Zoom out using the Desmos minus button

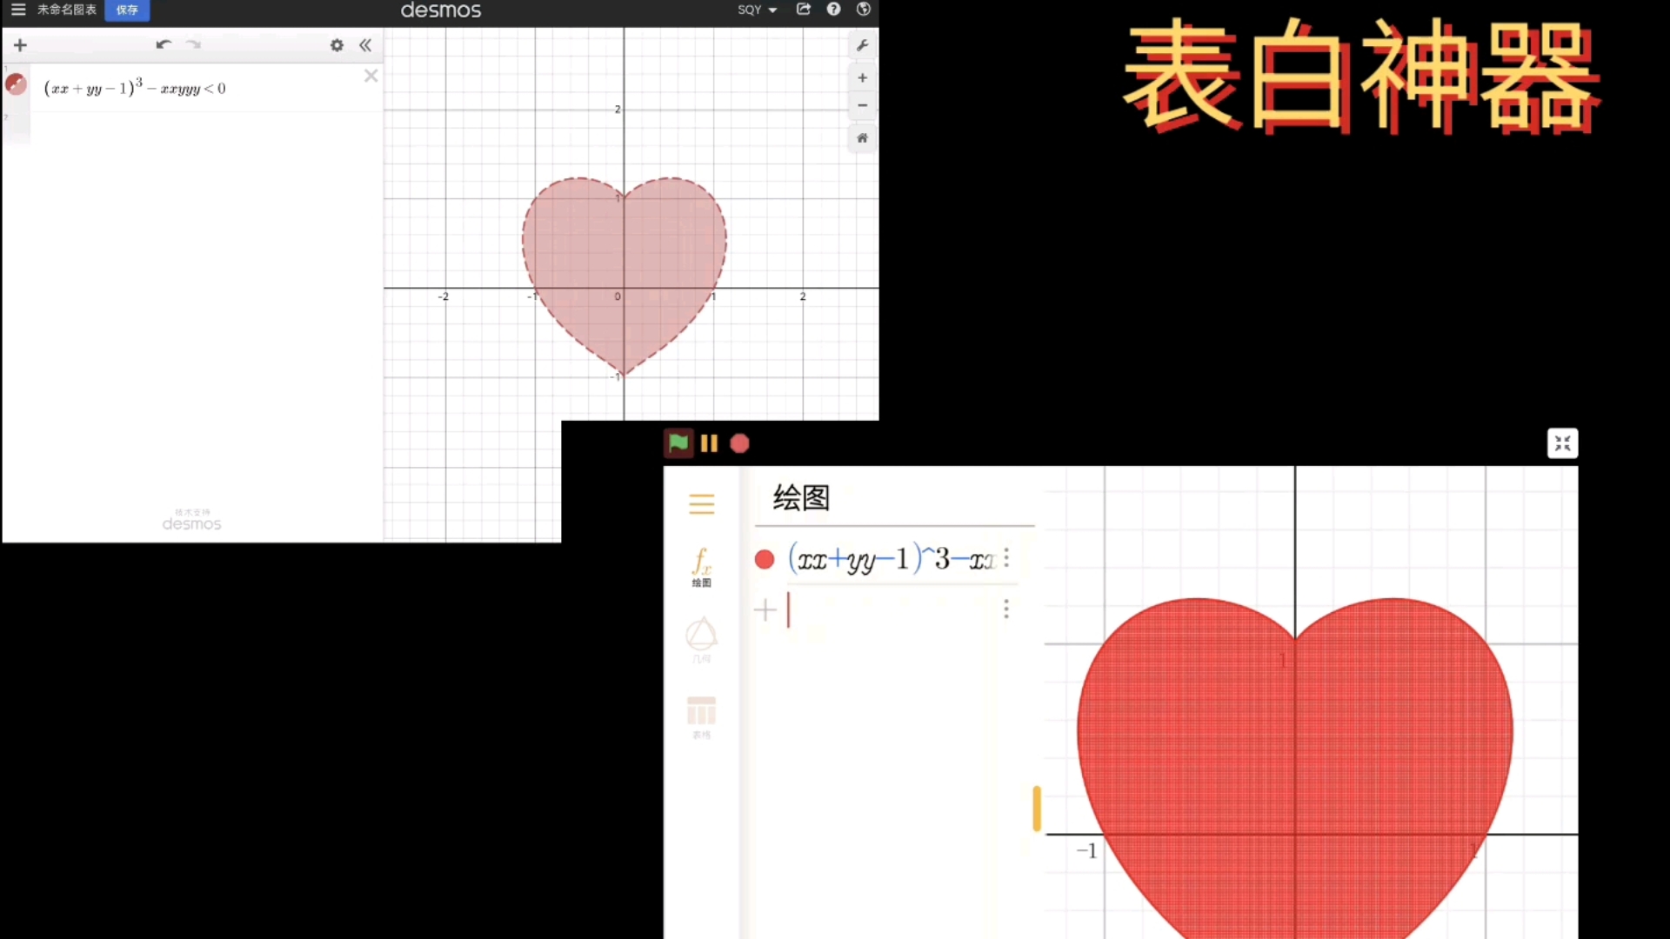(x=862, y=106)
